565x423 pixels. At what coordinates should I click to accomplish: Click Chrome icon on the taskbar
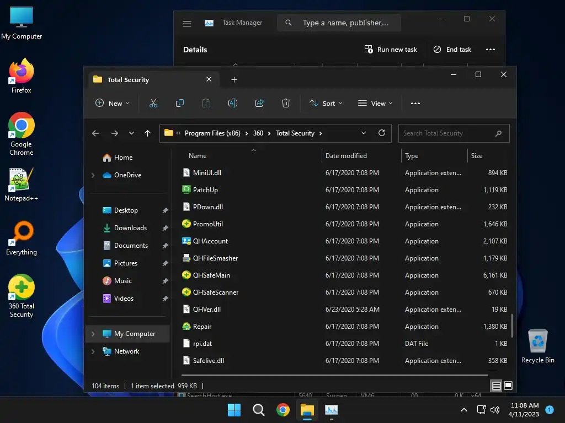click(x=283, y=410)
